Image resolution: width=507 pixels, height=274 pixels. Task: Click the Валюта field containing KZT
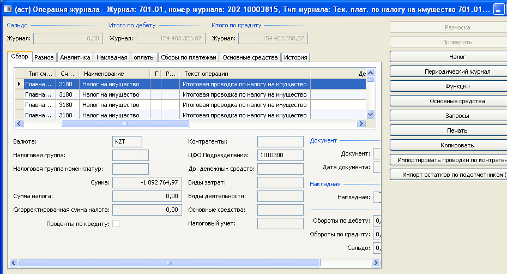point(127,141)
